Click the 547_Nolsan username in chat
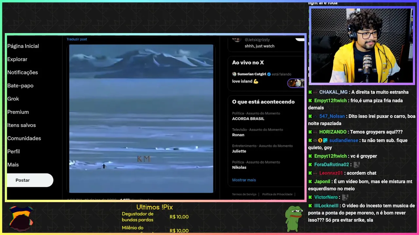 pyautogui.click(x=332, y=116)
